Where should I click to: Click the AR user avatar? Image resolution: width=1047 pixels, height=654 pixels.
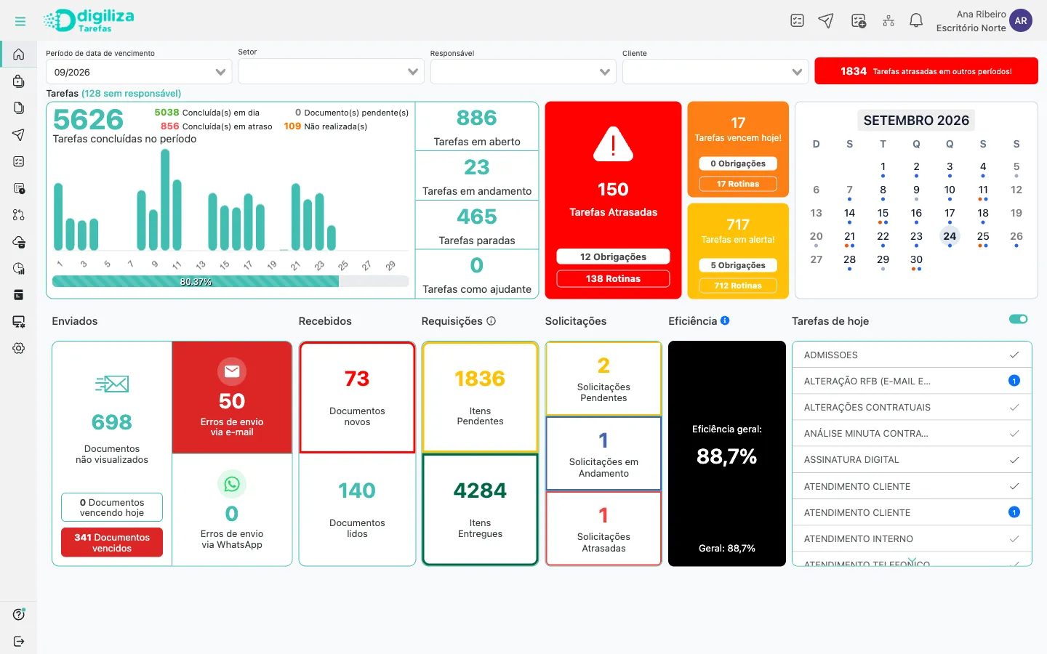click(1021, 20)
